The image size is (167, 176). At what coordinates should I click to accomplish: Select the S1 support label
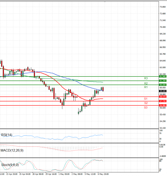coord(146,99)
